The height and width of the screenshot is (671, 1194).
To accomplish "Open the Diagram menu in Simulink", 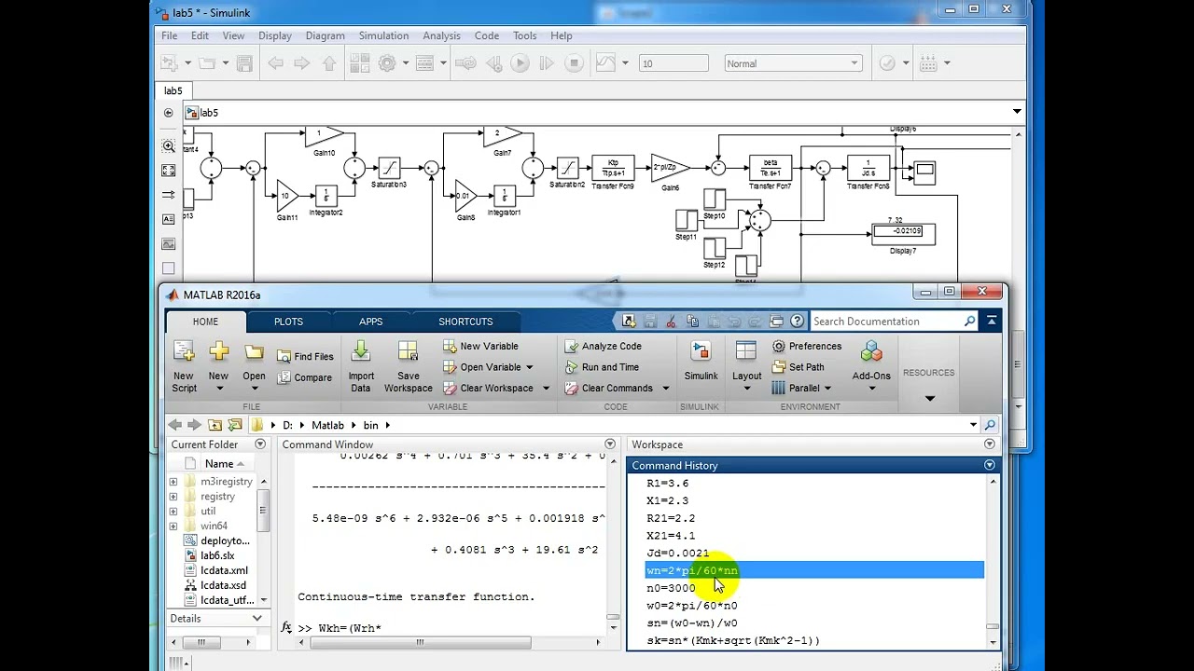I will pyautogui.click(x=325, y=35).
